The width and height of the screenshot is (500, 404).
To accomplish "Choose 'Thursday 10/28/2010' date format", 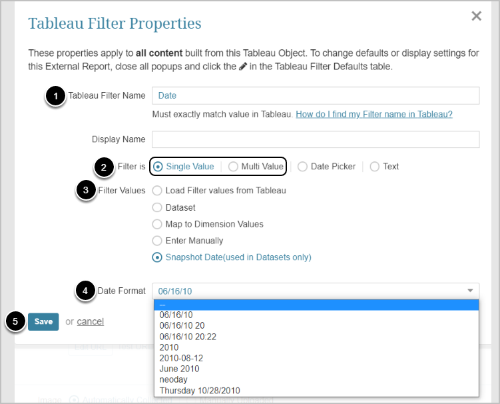I will 316,391.
